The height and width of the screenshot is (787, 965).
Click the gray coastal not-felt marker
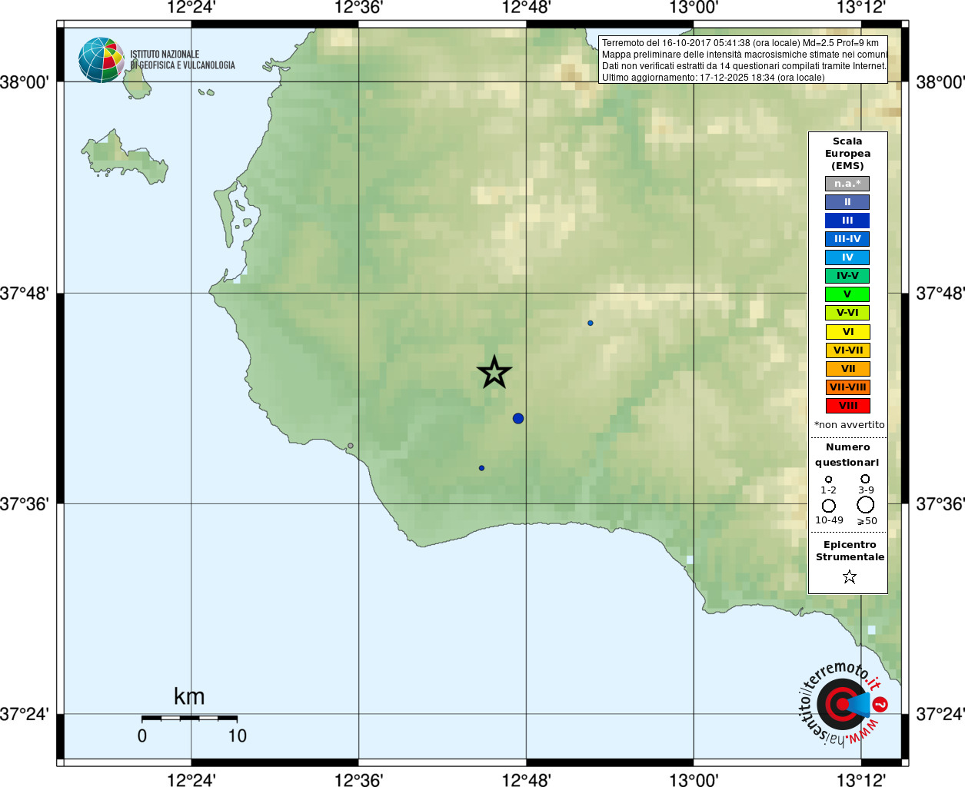351,446
